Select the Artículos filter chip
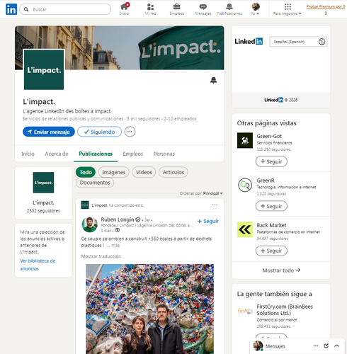 [x=173, y=172]
